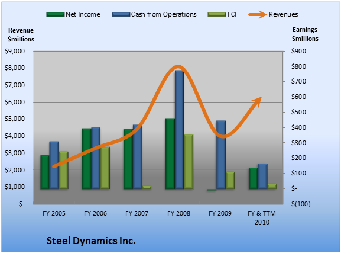Click the 'Earnings $millions' axis title

point(305,34)
